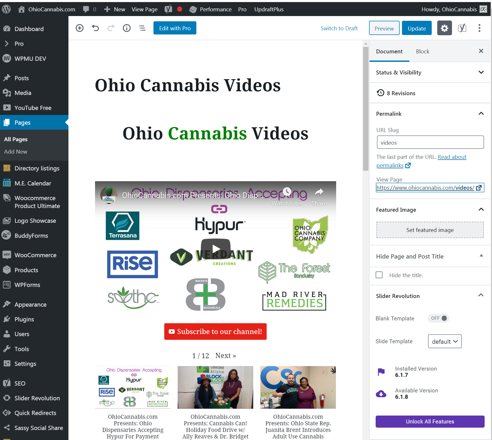The height and width of the screenshot is (440, 492).
Task: Collapse the Slider Revolution panel
Action: tap(481, 295)
